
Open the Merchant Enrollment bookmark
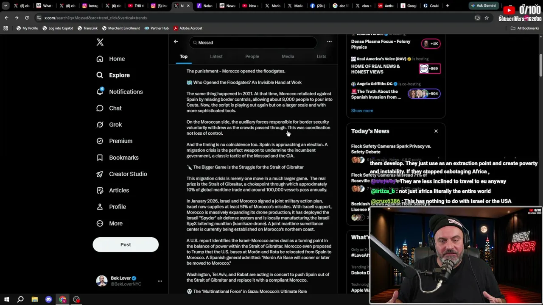pos(120,28)
